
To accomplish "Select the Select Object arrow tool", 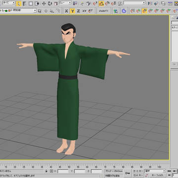I will 19,3.
